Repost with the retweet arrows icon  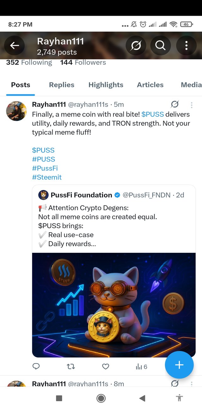[x=71, y=366]
